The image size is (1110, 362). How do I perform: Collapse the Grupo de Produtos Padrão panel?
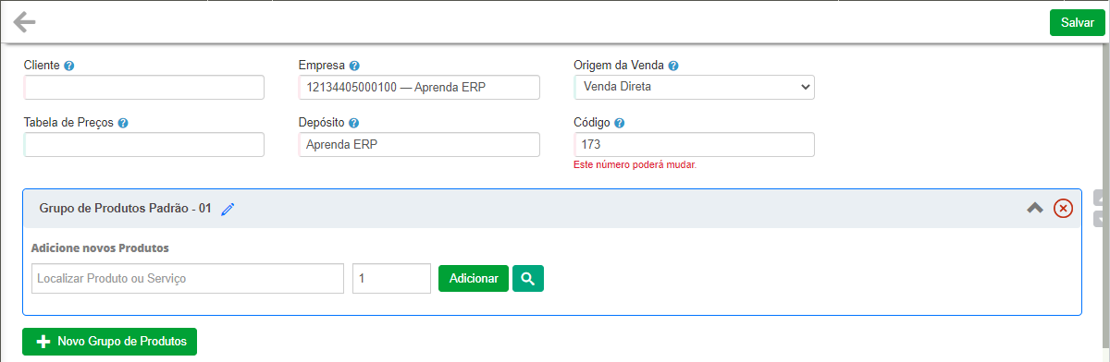(1035, 209)
